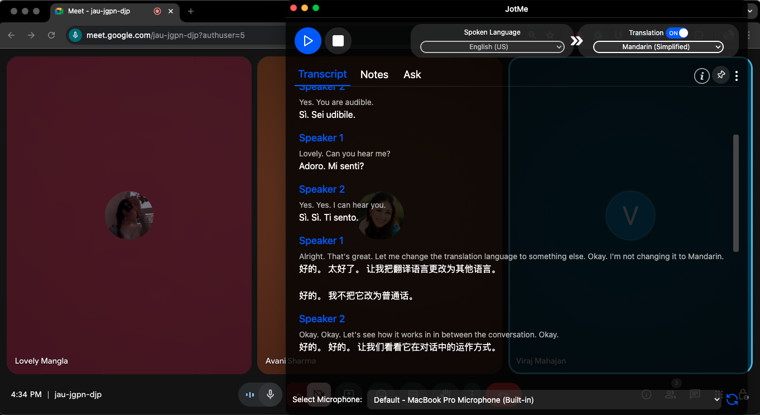Go forward in the Chrome window
The image size is (760, 415).
click(31, 35)
